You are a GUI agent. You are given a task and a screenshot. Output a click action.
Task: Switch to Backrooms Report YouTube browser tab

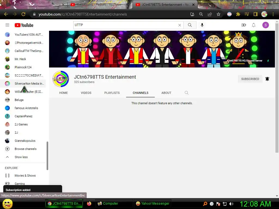(x=98, y=5)
